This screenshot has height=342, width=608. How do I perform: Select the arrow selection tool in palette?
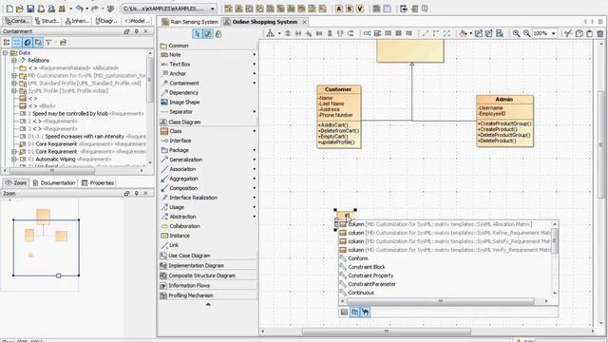(x=197, y=34)
